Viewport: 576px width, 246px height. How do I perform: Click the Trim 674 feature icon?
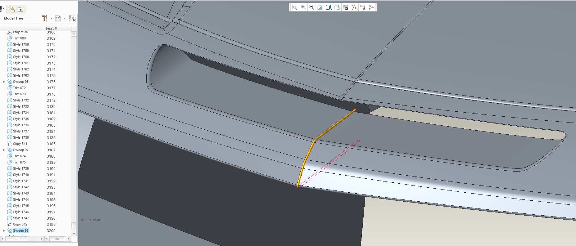[10, 156]
